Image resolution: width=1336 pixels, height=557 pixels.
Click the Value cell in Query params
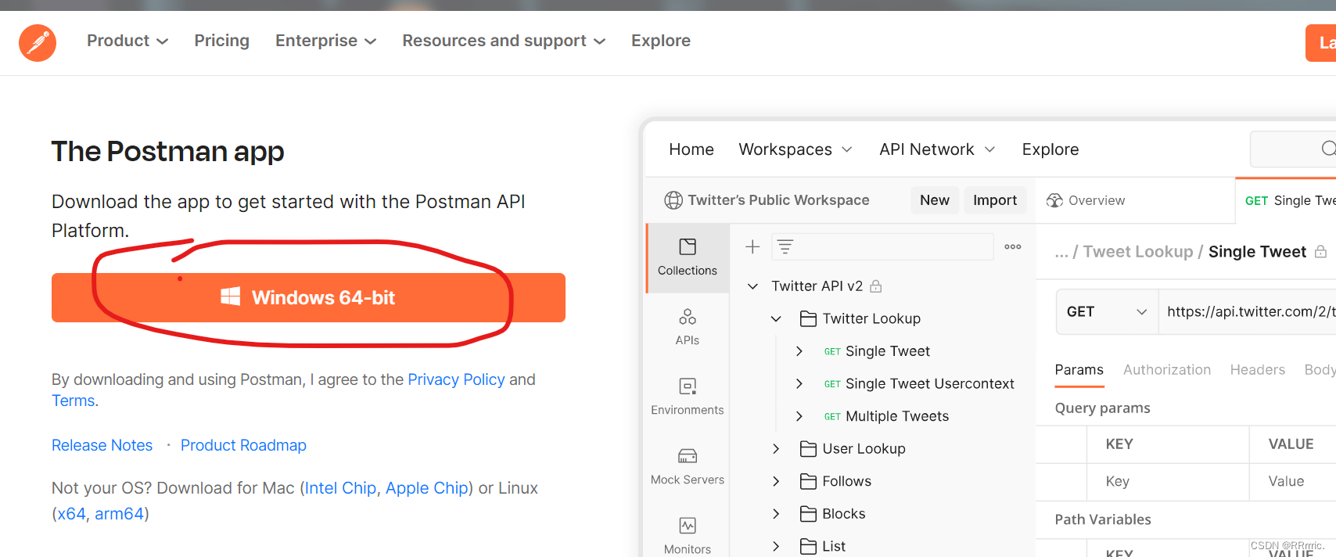click(1293, 482)
